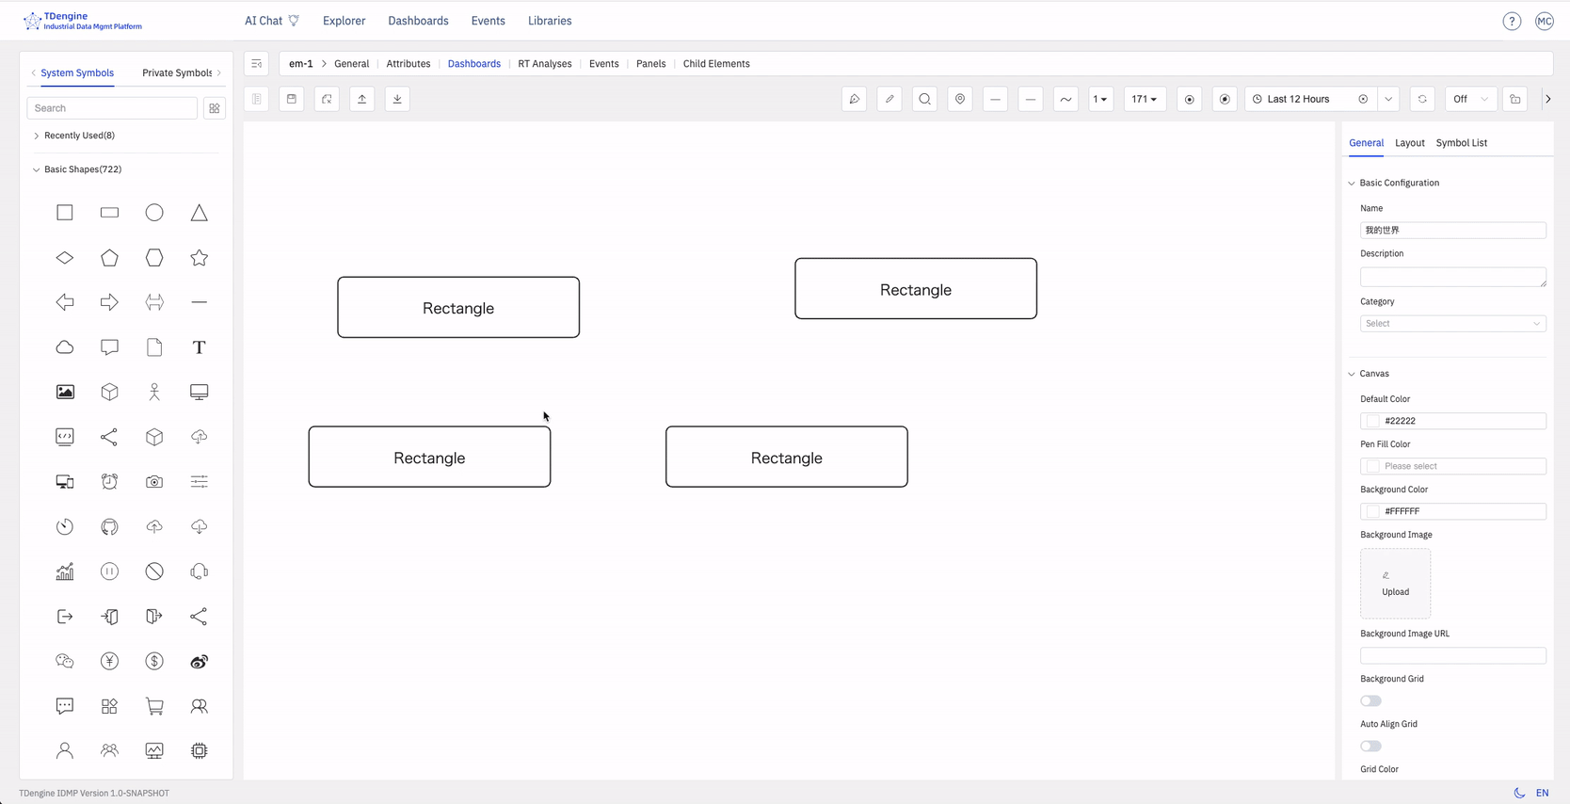Toggle the Auto Align Grid switch
This screenshot has height=804, width=1570.
(x=1370, y=746)
